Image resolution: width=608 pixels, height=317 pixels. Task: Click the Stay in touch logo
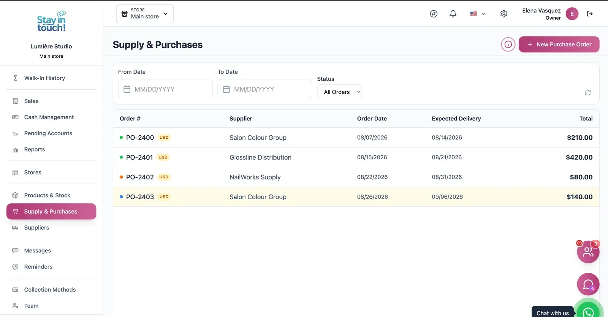click(x=51, y=22)
